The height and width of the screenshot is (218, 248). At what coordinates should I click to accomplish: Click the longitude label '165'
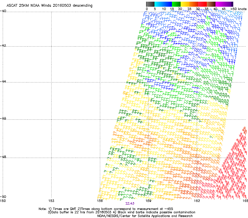pyautogui.click(x=245, y=201)
